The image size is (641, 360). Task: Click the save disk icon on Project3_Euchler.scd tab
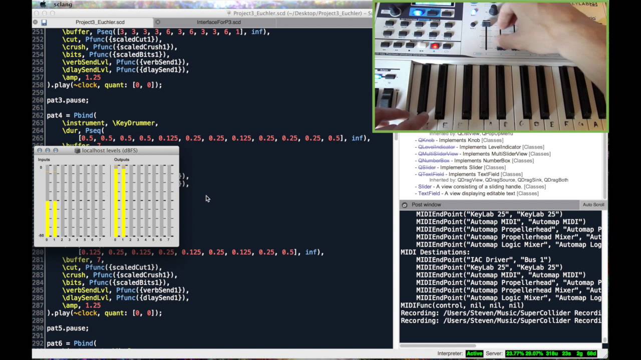click(x=44, y=22)
